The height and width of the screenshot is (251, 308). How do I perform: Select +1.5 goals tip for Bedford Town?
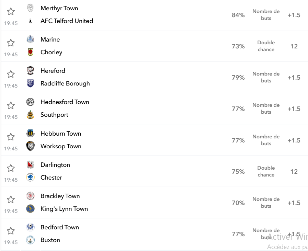(294, 234)
